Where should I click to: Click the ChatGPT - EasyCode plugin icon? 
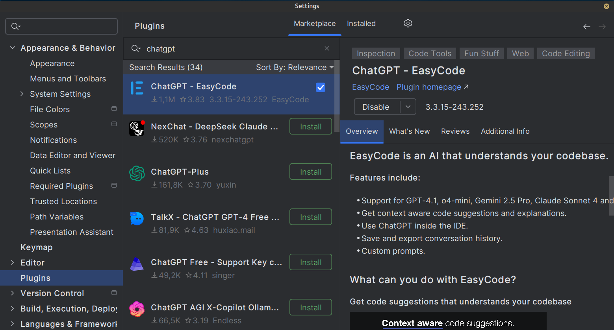pyautogui.click(x=137, y=88)
